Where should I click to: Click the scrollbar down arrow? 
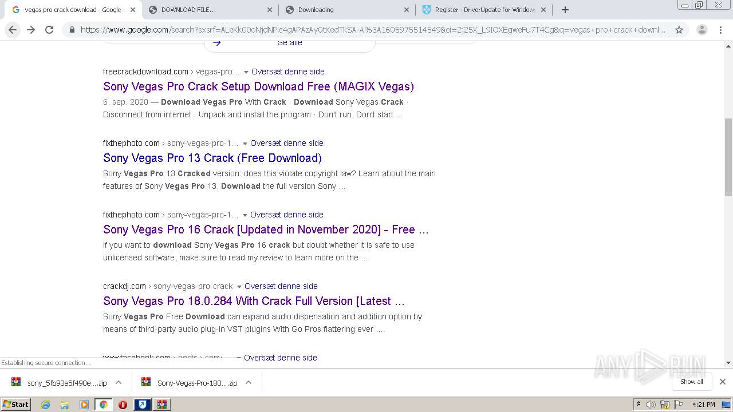[x=728, y=363]
